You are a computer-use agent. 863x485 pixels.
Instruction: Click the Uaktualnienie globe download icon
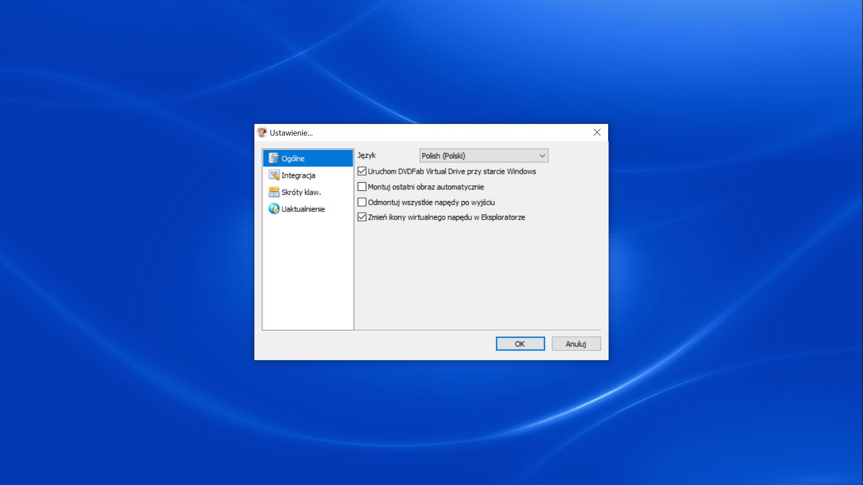pos(273,209)
